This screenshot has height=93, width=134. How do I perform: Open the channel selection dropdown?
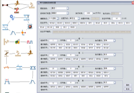pos(68,8)
